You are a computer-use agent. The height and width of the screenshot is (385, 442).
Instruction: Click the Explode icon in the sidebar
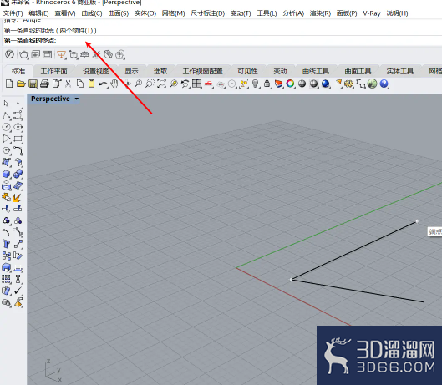[18, 197]
